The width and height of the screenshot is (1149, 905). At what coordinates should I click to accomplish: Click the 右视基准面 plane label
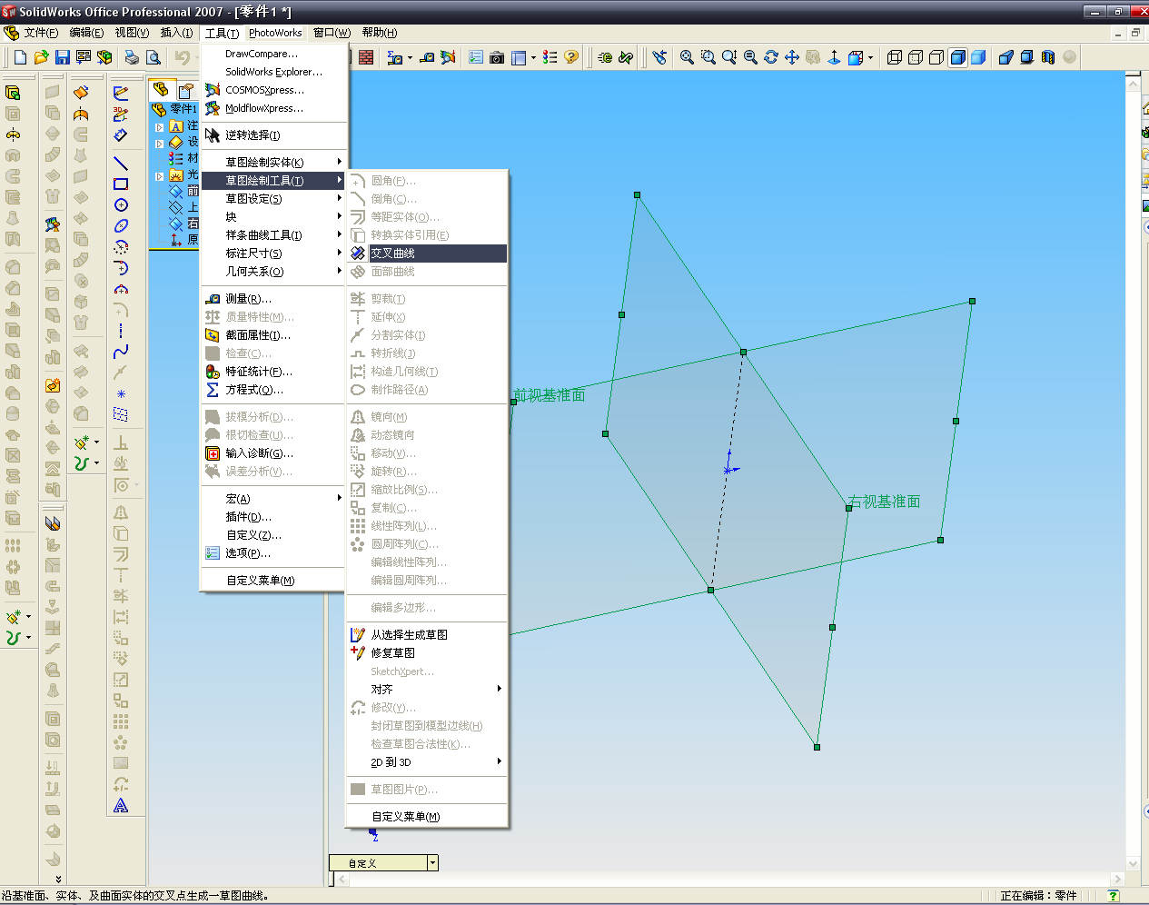click(x=884, y=502)
